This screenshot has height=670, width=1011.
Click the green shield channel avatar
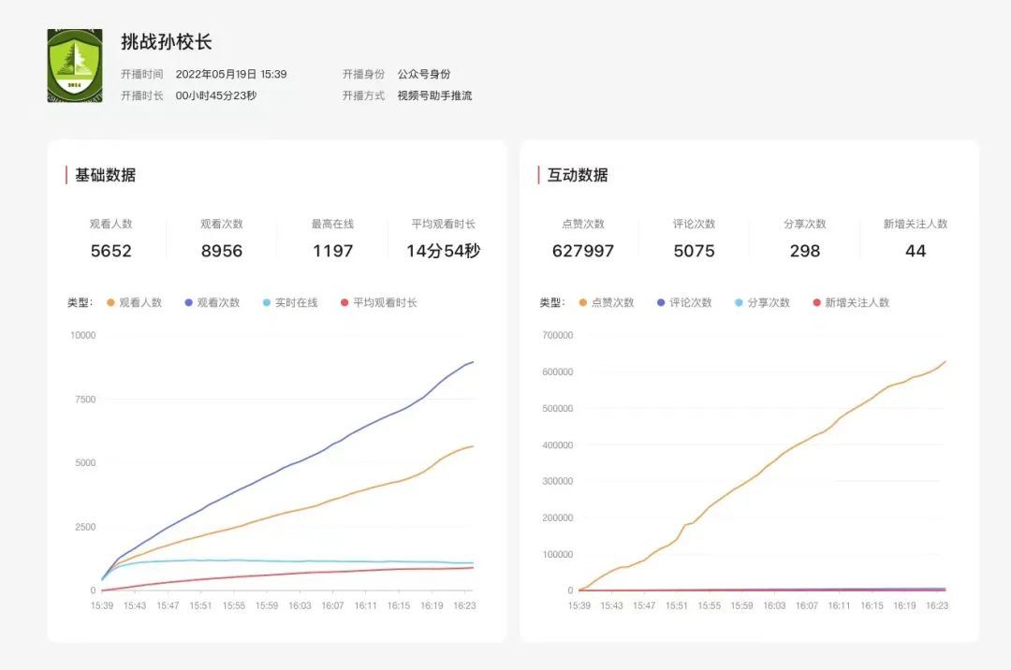75,66
